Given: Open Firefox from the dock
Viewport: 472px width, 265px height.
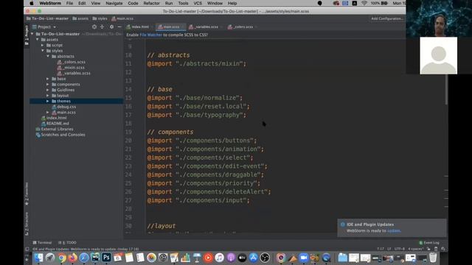Looking at the screenshot, I should pyautogui.click(x=72, y=258).
